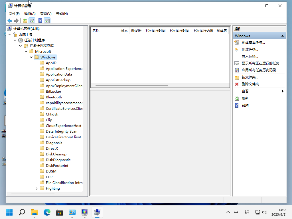Collapse the 系统工具 tree node
Image resolution: width=292 pixels, height=219 pixels.
click(10, 35)
